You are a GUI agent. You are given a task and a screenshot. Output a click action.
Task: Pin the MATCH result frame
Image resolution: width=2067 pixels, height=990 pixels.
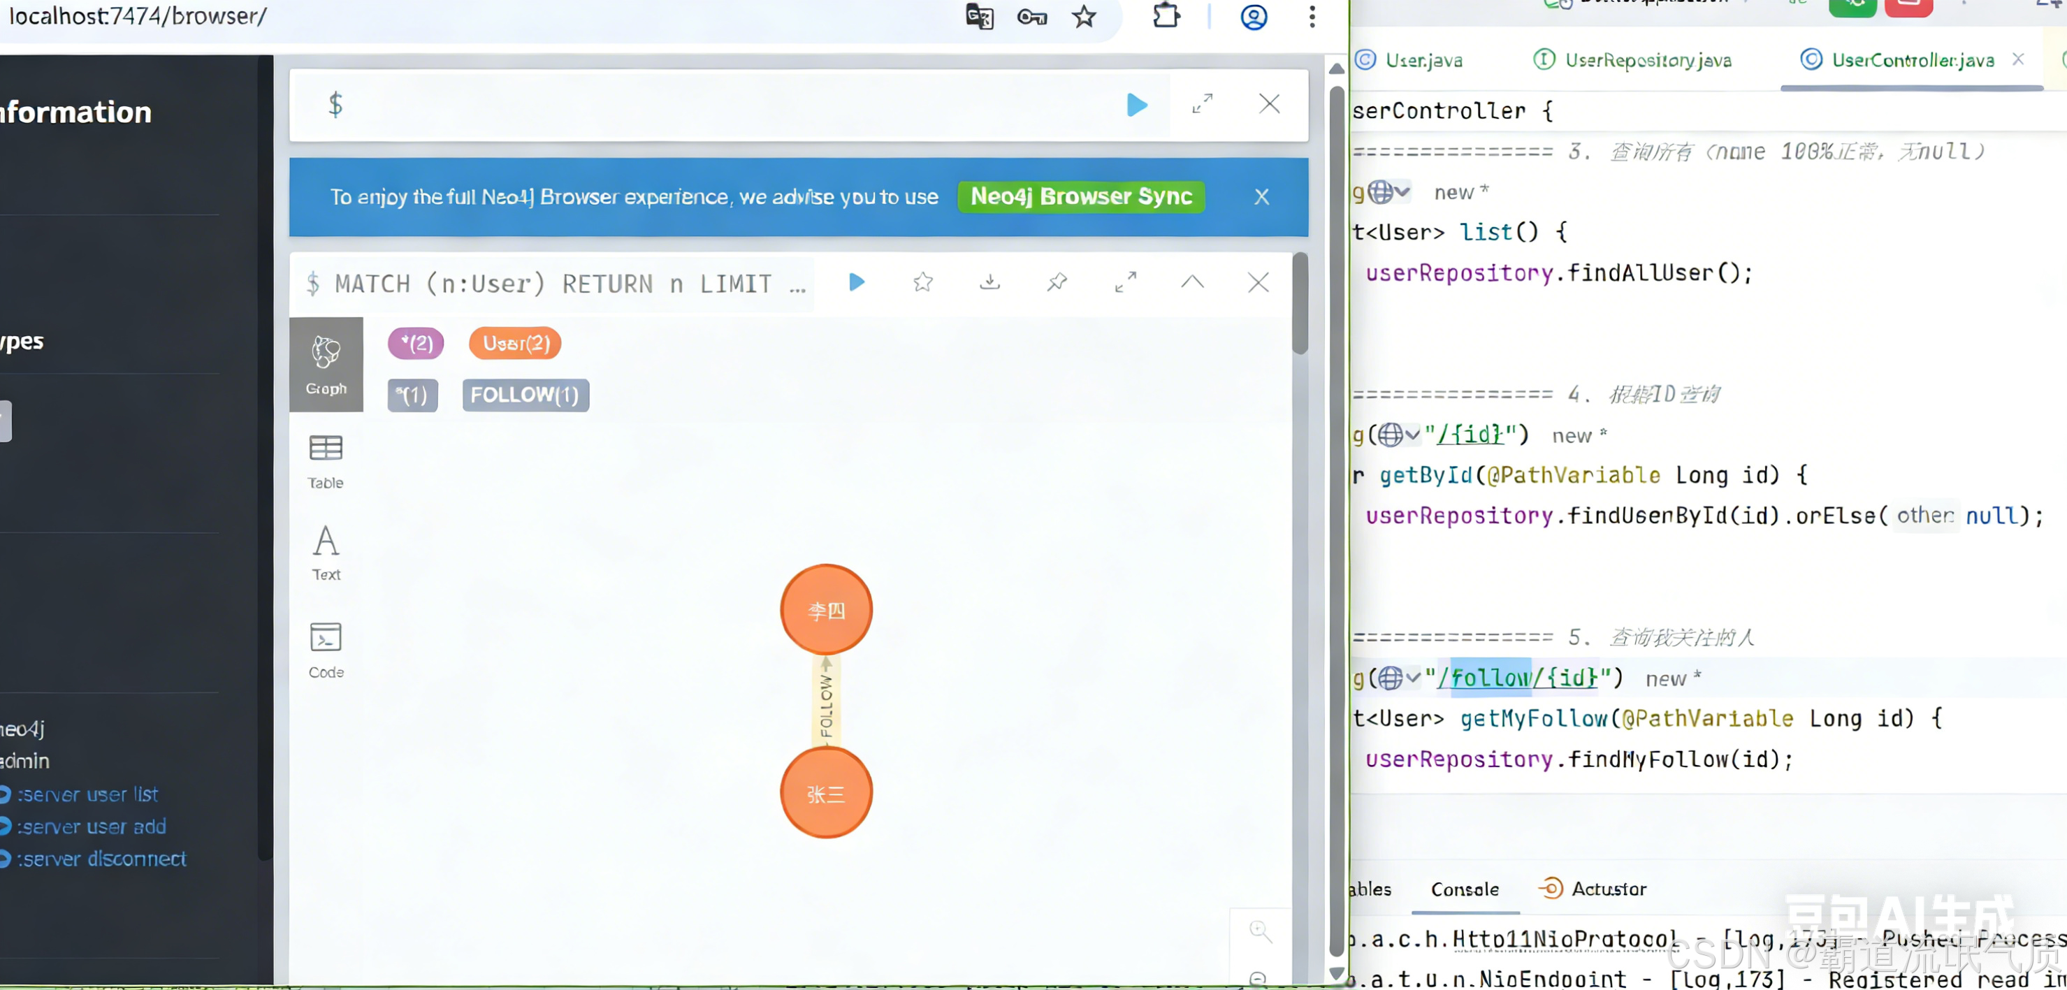[1057, 282]
